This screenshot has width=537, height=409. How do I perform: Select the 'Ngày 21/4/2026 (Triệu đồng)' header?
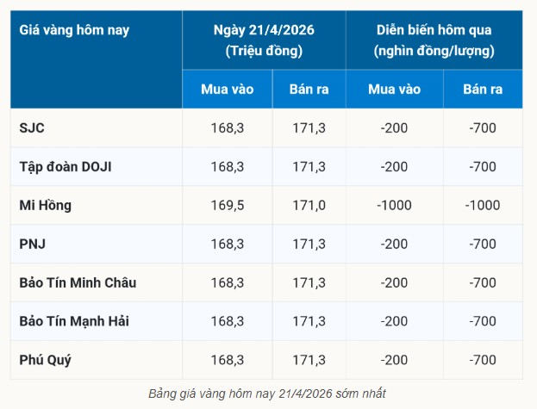click(264, 40)
